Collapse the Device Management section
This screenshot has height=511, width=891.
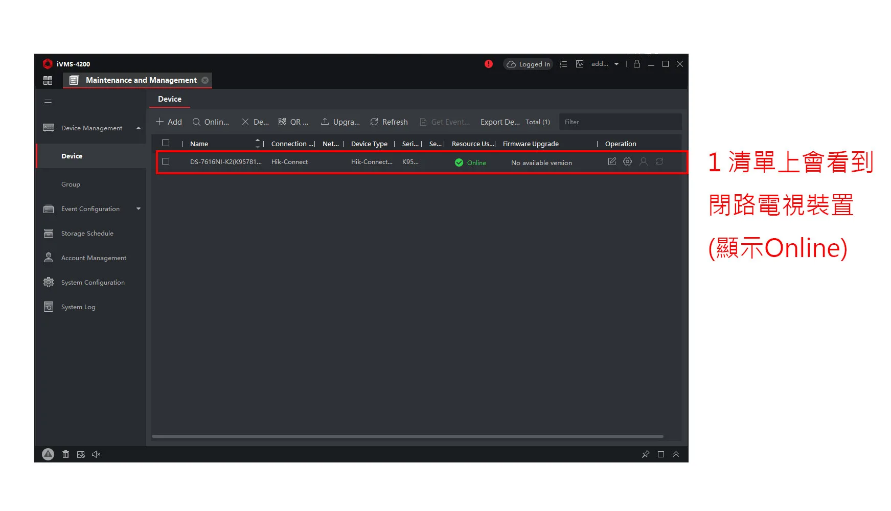(x=139, y=128)
